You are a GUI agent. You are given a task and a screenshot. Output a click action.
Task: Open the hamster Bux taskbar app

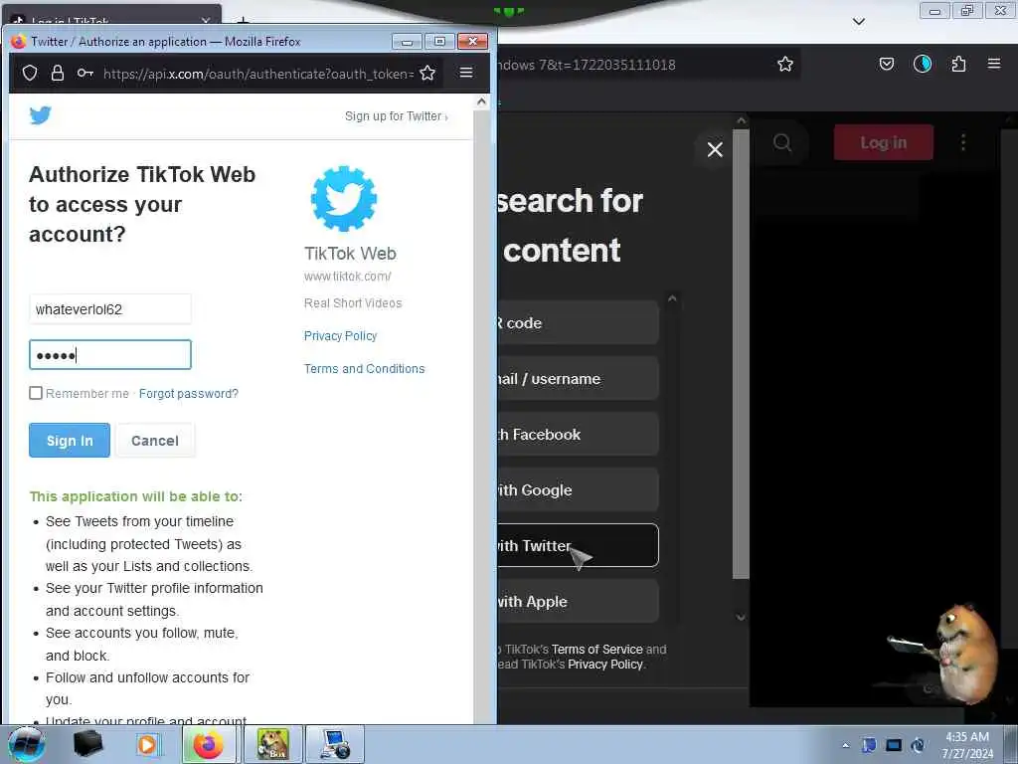(272, 744)
